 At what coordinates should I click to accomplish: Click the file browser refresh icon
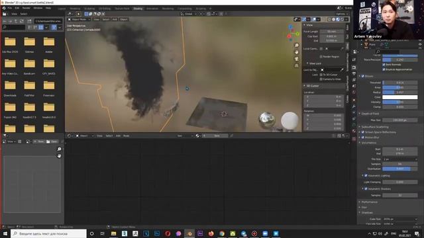point(22,21)
